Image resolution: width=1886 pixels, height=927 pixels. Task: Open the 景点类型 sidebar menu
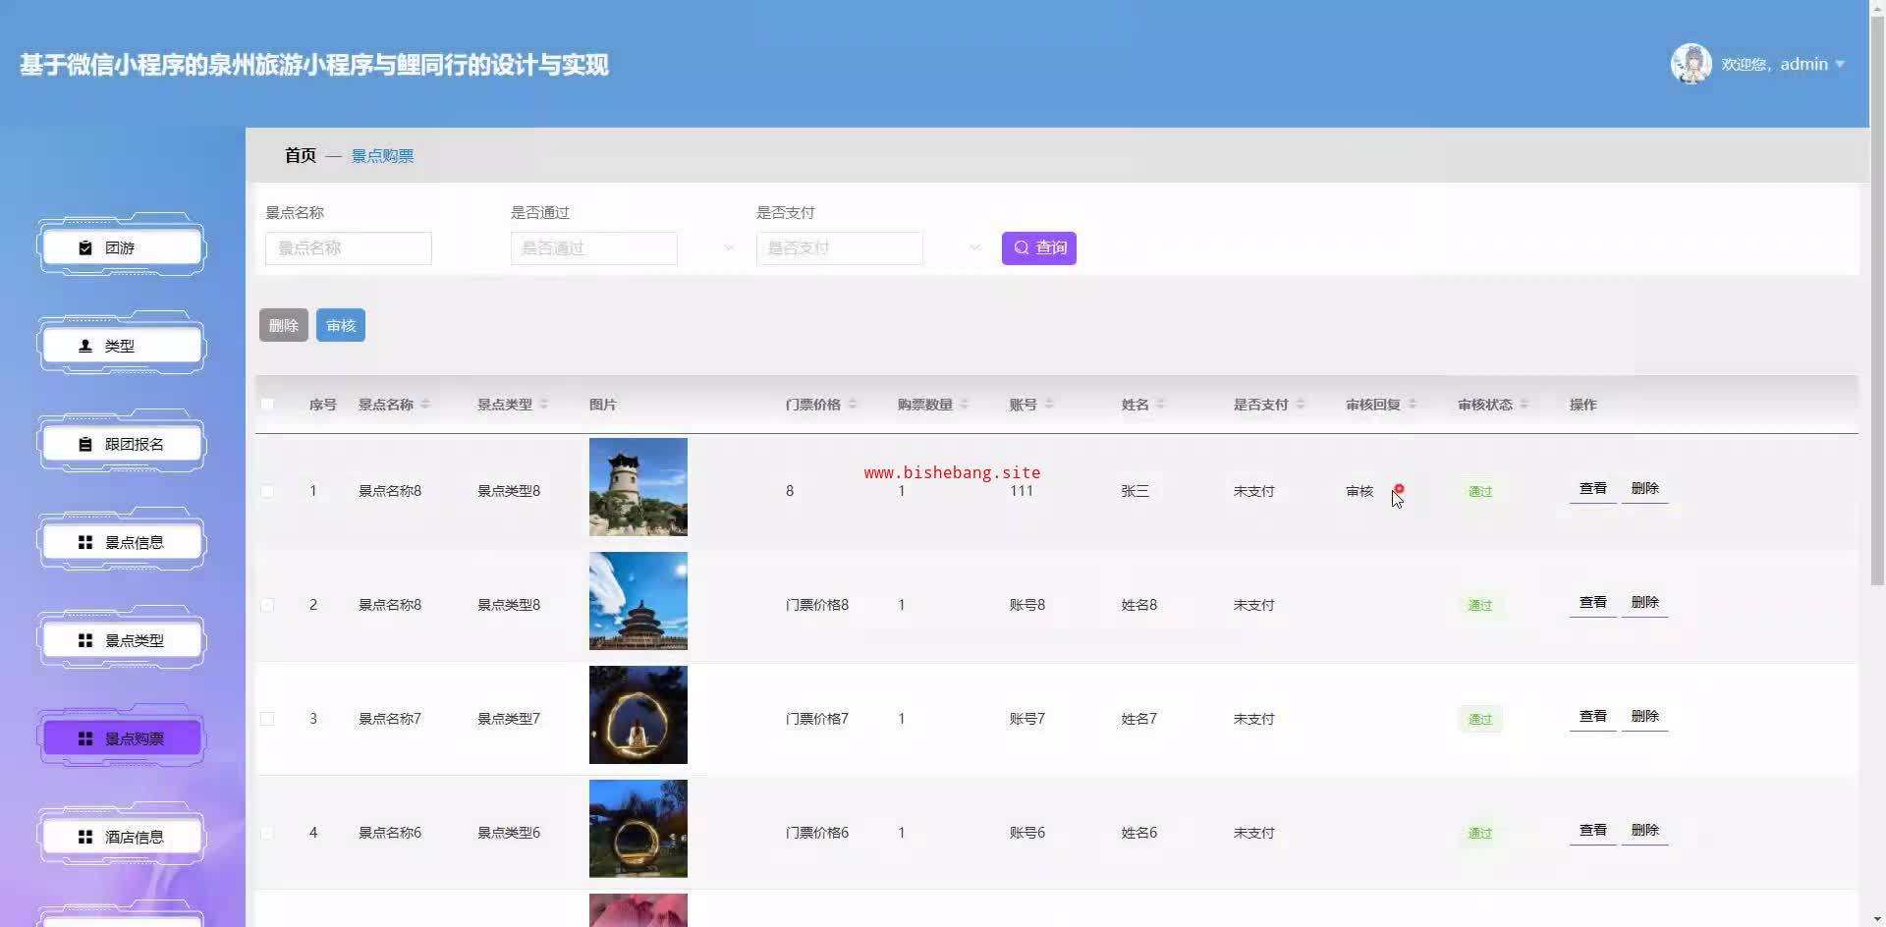click(x=122, y=640)
